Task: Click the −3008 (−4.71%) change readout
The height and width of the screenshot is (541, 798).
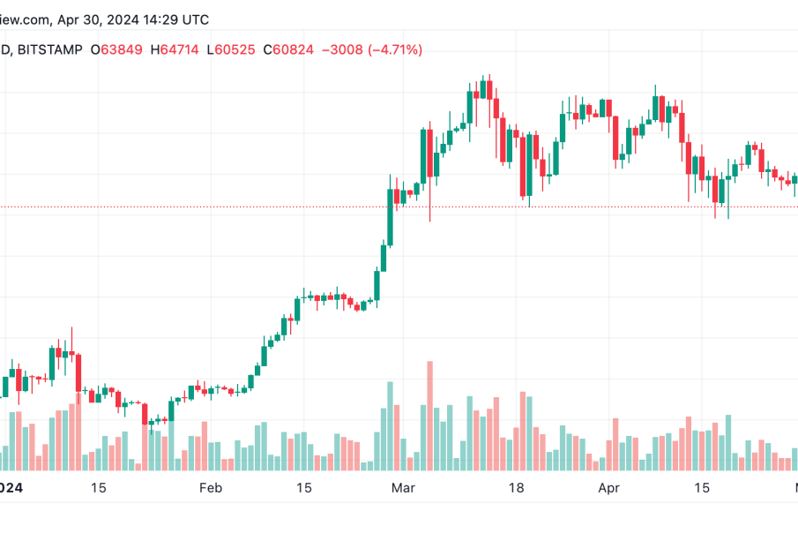Action: pos(372,50)
